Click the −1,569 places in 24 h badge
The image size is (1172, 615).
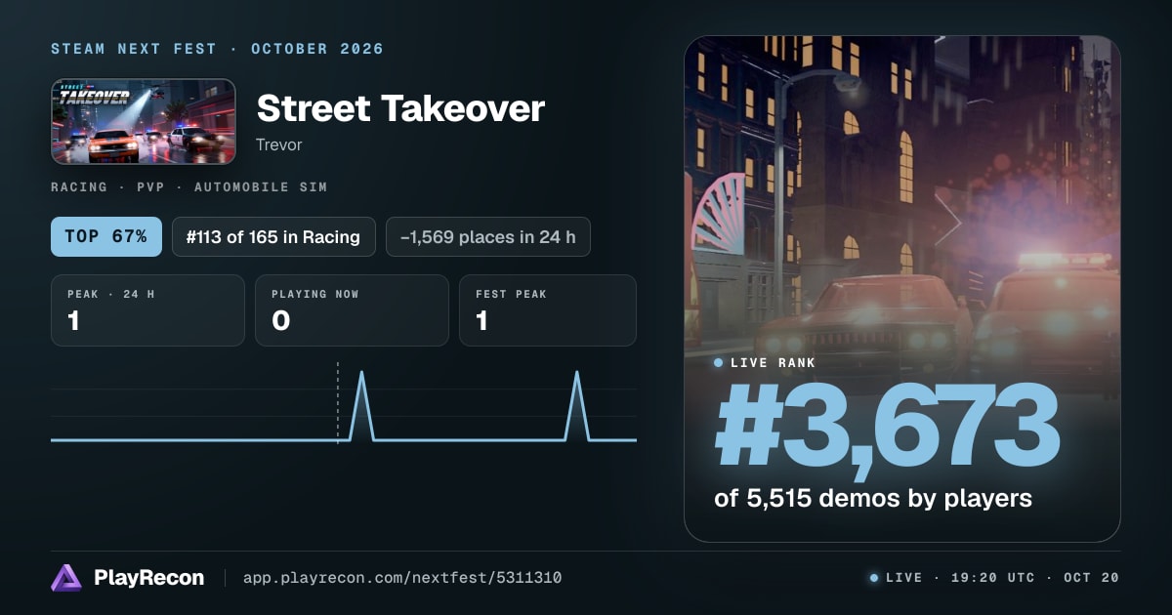[x=488, y=236]
